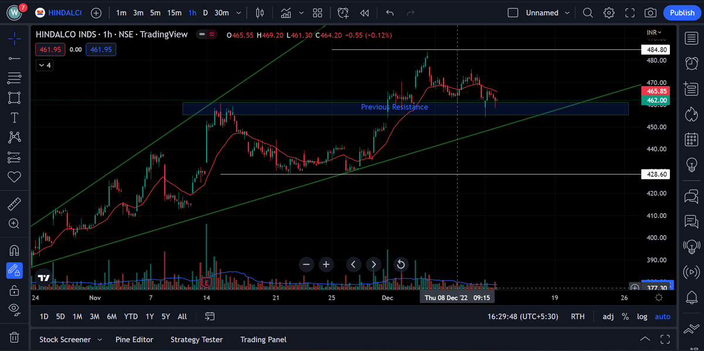Switch to the 15m timeframe
704x351 pixels.
coord(174,13)
